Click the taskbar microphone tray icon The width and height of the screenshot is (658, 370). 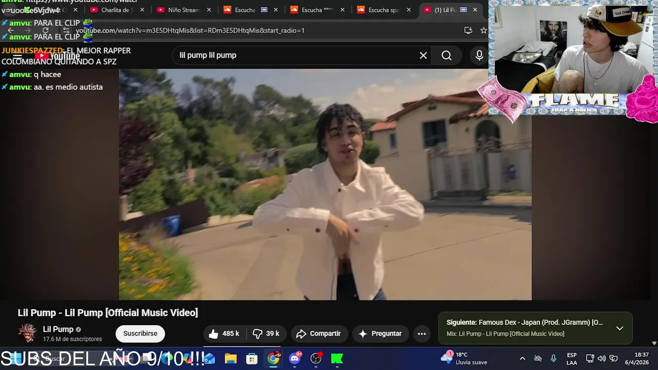(x=553, y=359)
